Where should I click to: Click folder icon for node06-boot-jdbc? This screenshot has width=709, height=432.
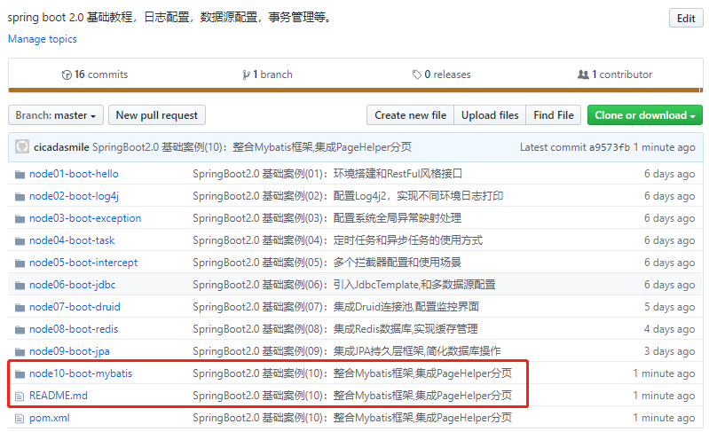(20, 285)
